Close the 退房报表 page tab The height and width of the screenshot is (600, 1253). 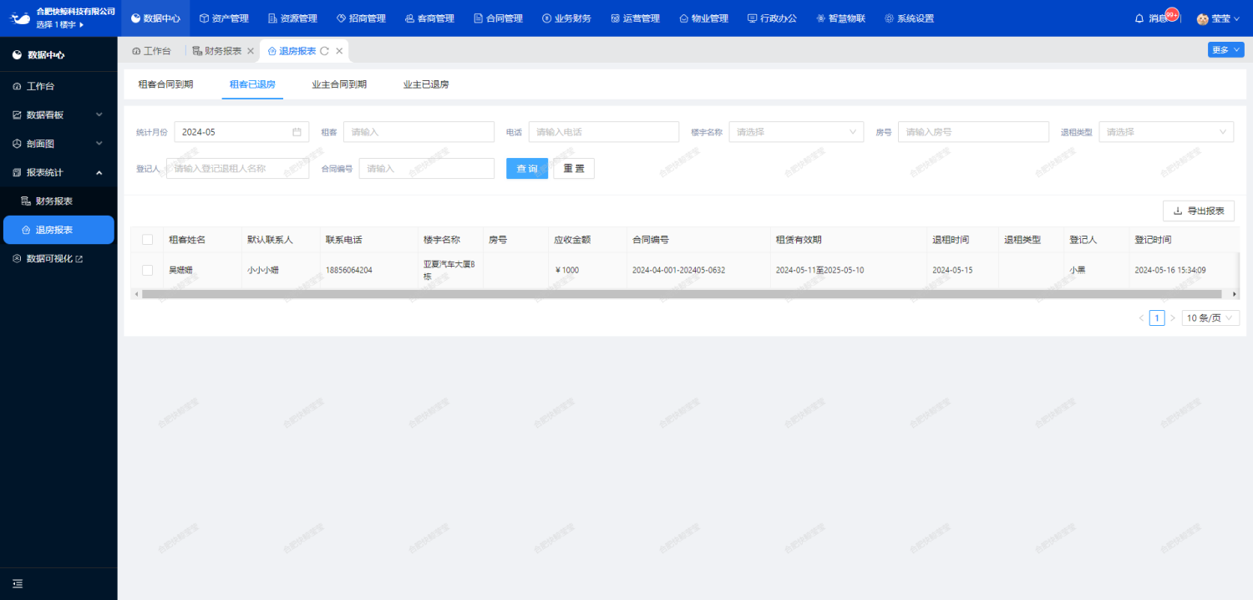[339, 51]
